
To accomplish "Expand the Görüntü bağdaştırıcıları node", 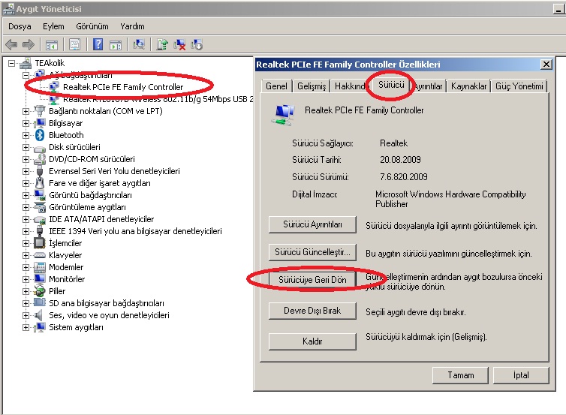I will pyautogui.click(x=26, y=195).
